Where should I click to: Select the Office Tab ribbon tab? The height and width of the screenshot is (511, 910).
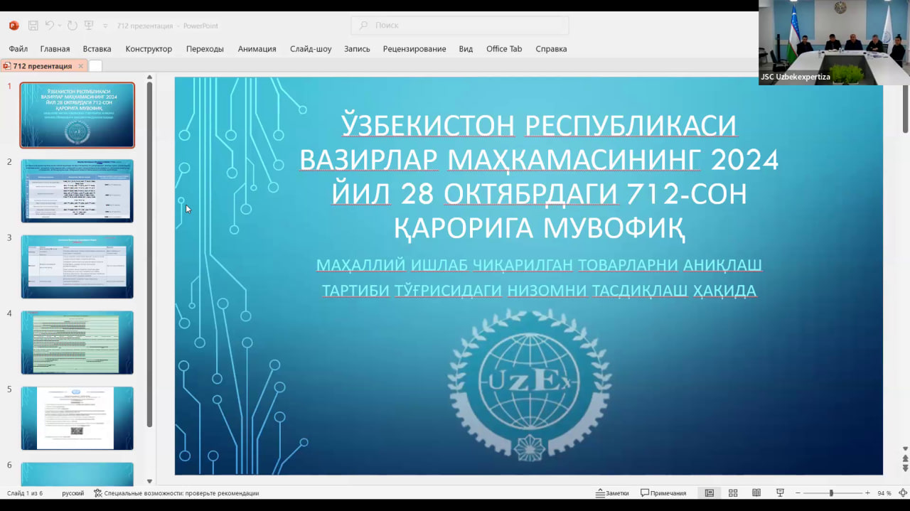(x=504, y=49)
